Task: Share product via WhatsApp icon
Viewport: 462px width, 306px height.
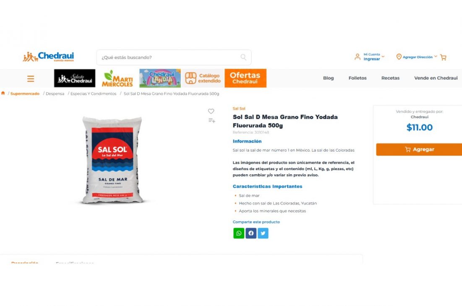Action: coord(239,233)
